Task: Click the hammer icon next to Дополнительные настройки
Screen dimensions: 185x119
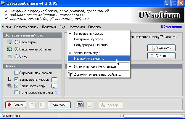Action: pos(70,74)
